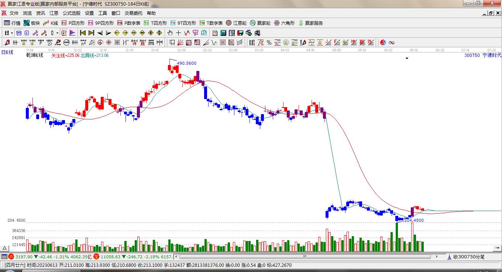Expand the candlestick style dropdown arrow
The width and height of the screenshot is (502, 272).
click(x=57, y=33)
